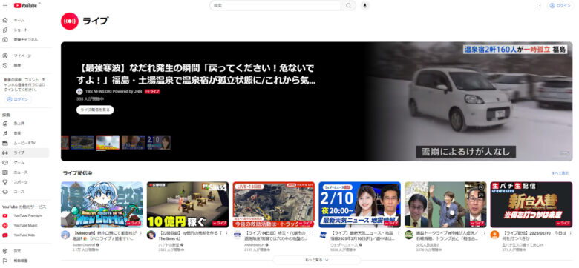Click the YouTube logo
Image resolution: width=579 pixels, height=268 pixels.
coord(27,5)
